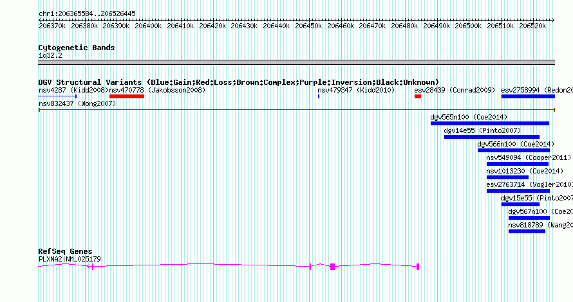573x302 pixels.
Task: Select the blue nsv1013230 gain bar
Action: (507, 177)
